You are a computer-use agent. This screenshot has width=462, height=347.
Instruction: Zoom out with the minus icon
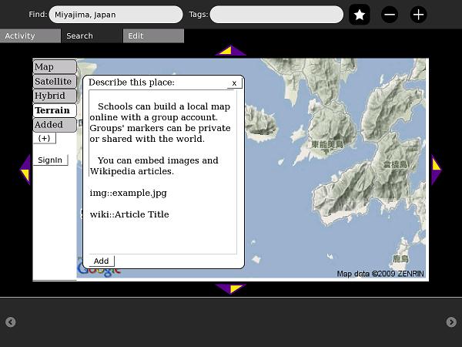(x=390, y=15)
